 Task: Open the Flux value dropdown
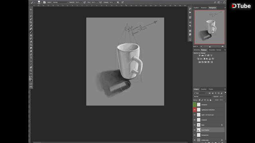(x=97, y=2)
